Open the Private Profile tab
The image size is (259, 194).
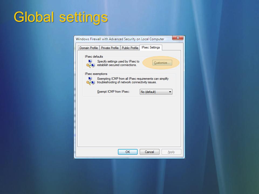point(110,48)
